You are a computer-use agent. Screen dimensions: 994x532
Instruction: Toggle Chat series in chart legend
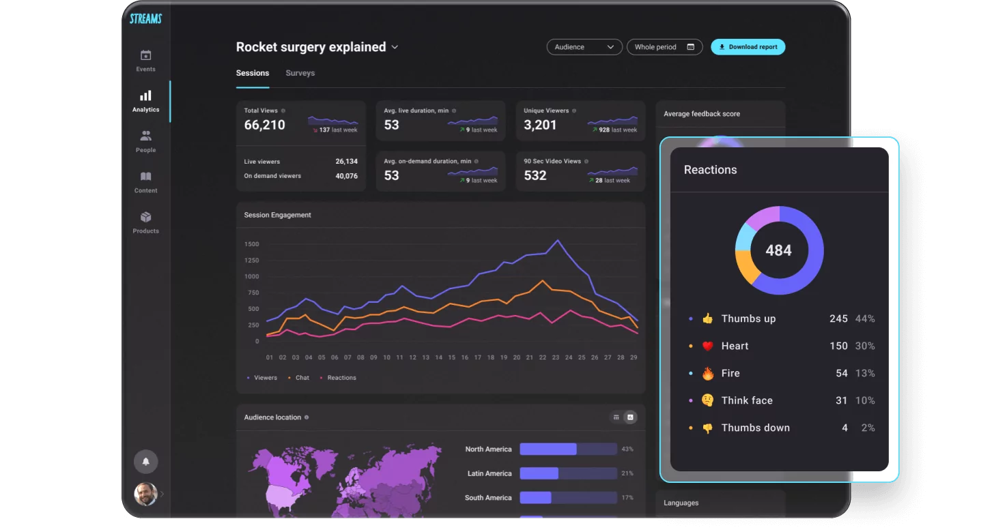(x=298, y=378)
